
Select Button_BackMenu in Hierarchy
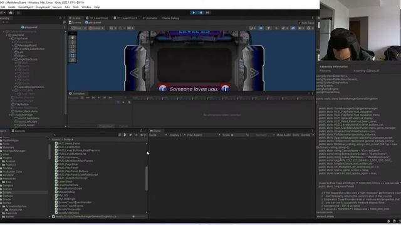26,111
